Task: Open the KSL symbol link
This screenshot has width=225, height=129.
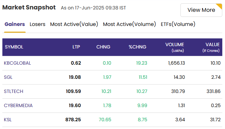Action: 8,120
